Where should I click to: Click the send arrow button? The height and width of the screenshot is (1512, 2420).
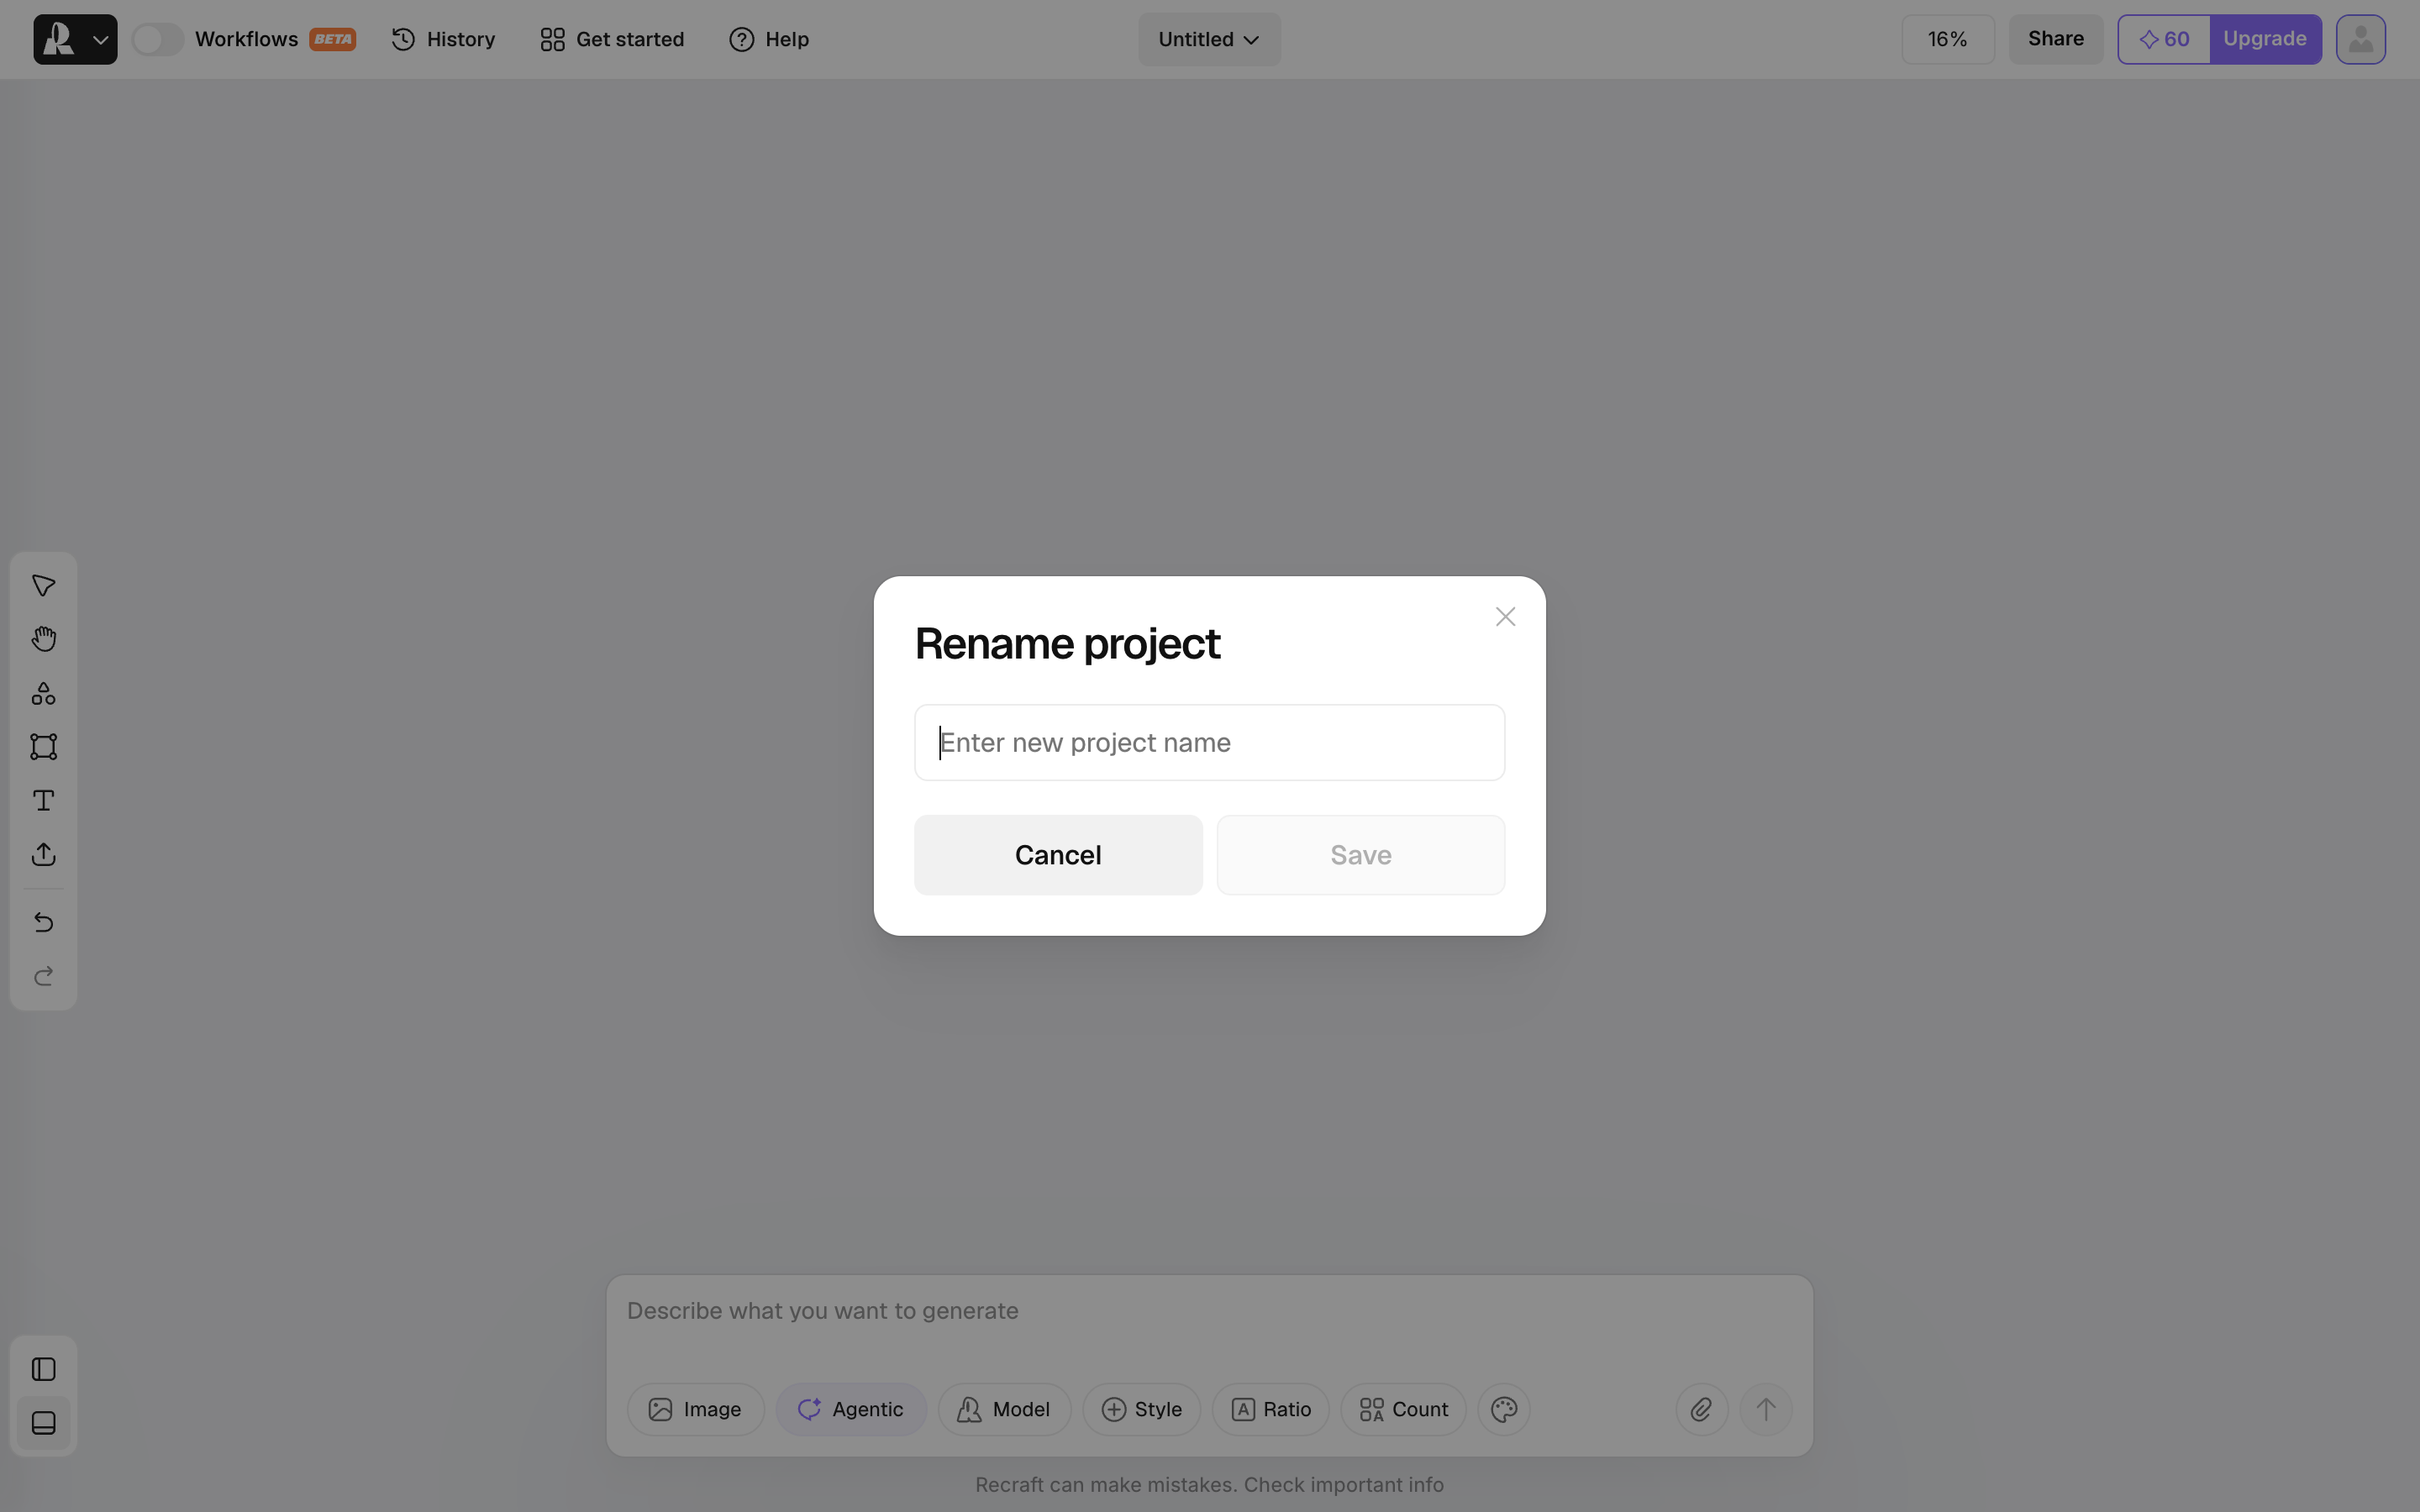1766,1409
